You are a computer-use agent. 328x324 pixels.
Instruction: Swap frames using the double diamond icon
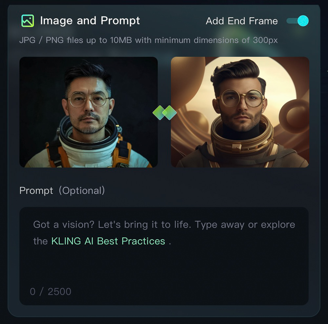[x=165, y=113]
